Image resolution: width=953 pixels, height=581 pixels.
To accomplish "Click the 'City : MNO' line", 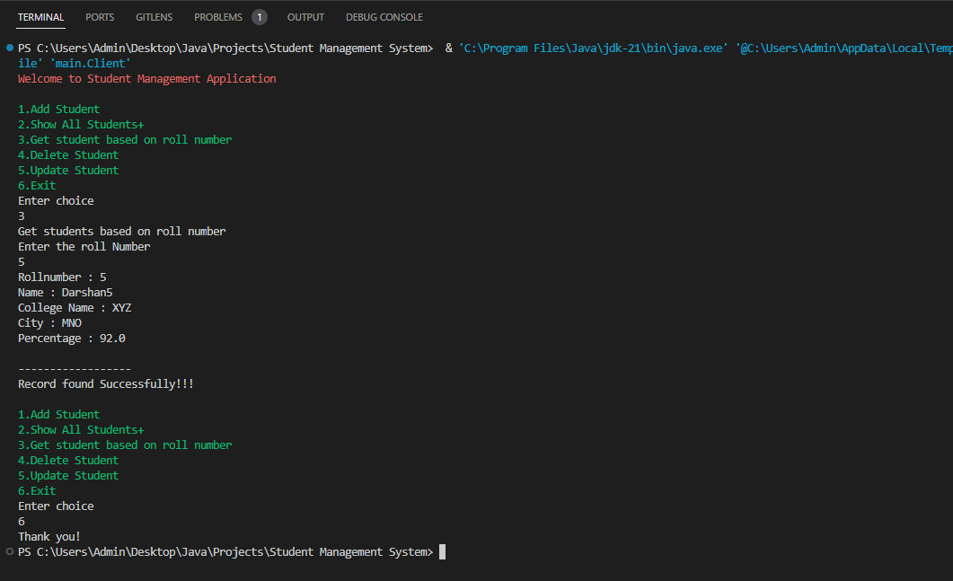I will coord(49,322).
